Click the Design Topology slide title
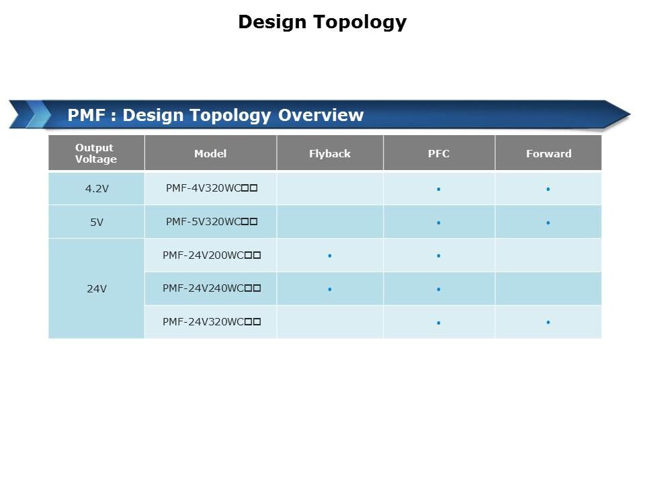 [322, 22]
